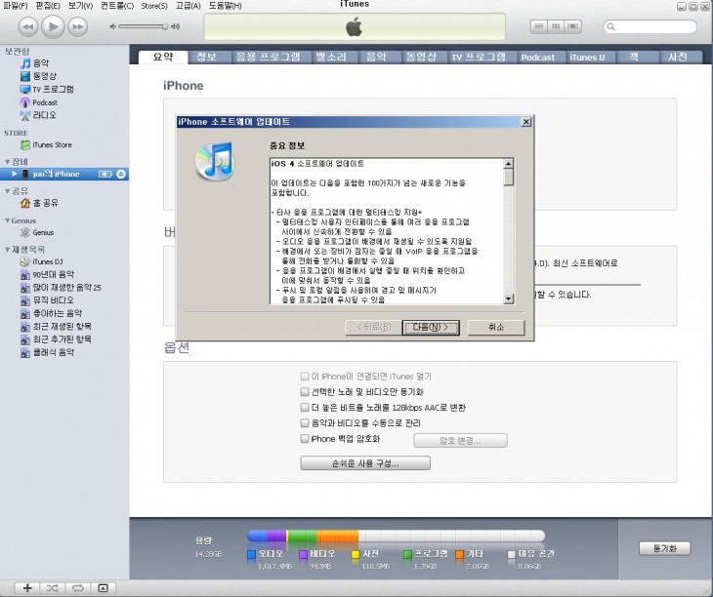This screenshot has width=713, height=597.
Task: Click the Play button in the top toolbar
Action: pyautogui.click(x=53, y=26)
